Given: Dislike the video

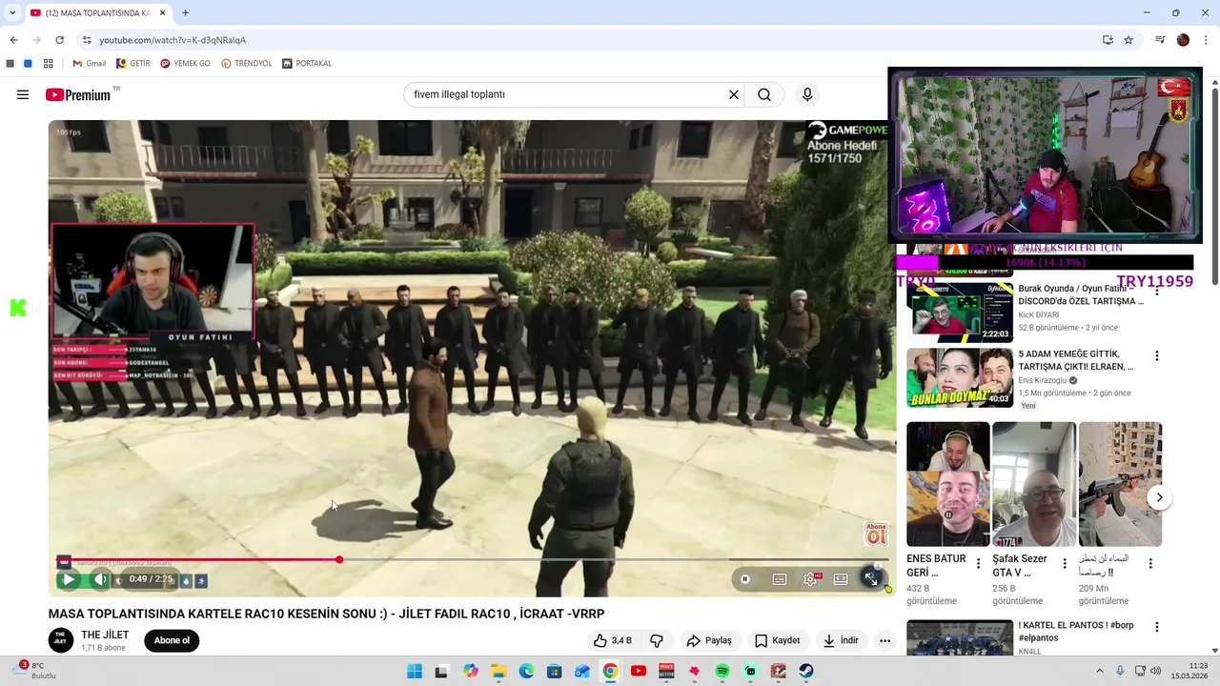Looking at the screenshot, I should tap(657, 640).
